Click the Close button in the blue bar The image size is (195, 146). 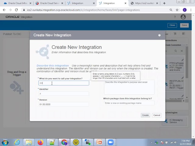(172, 25)
